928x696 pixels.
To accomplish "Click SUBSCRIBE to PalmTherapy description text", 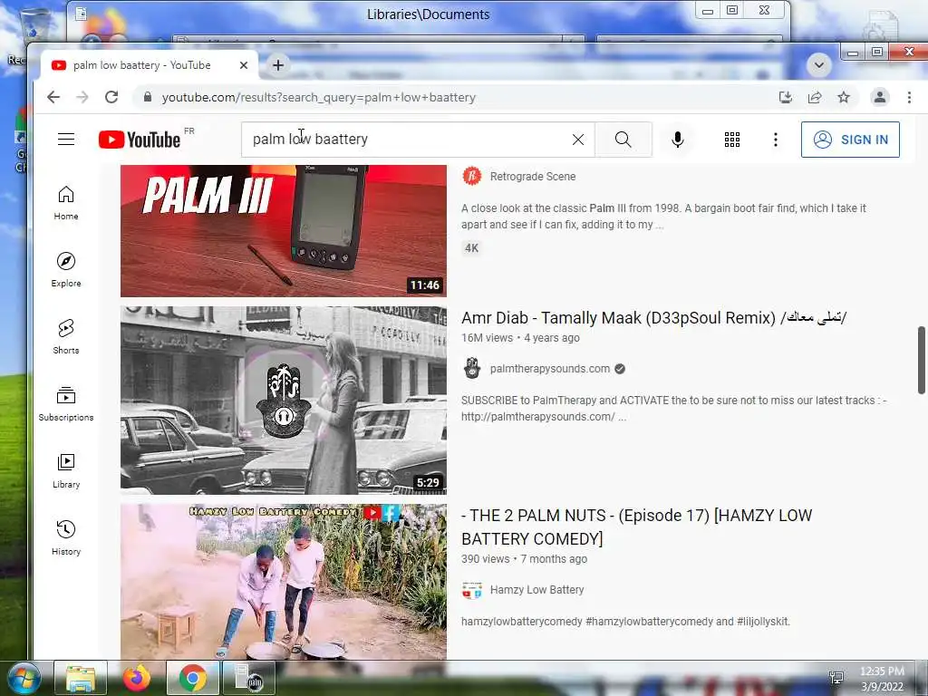I will (x=673, y=409).
